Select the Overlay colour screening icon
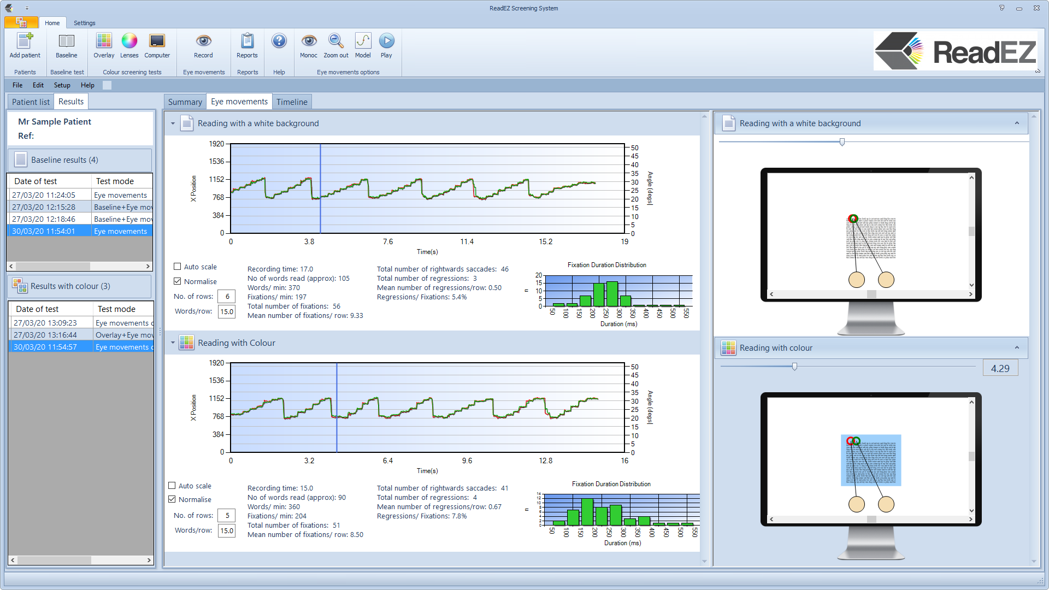1049x590 pixels. point(104,42)
